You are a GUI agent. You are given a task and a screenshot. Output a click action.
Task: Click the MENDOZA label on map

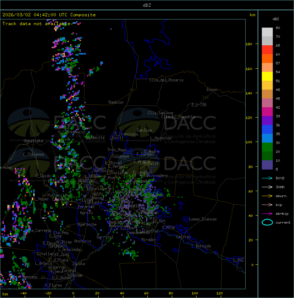tap(86, 181)
